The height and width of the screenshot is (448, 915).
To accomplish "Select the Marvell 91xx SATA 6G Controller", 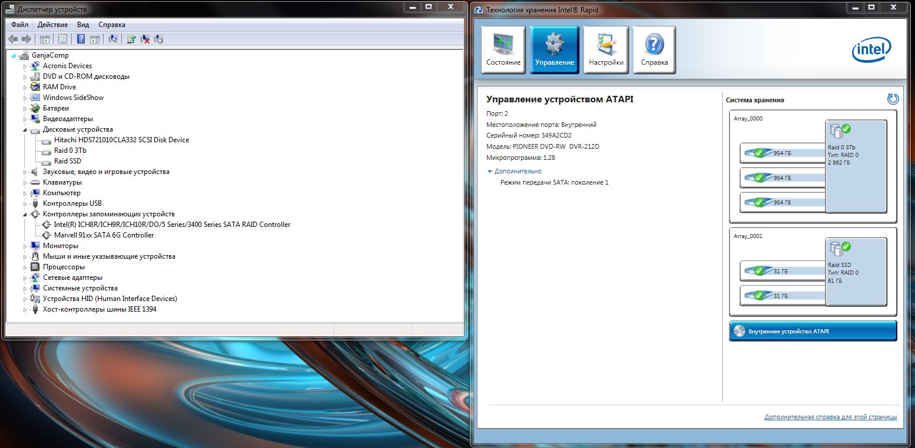I will coord(104,235).
